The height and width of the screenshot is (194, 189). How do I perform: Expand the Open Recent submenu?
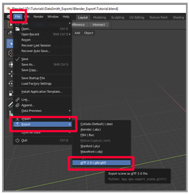42,34
